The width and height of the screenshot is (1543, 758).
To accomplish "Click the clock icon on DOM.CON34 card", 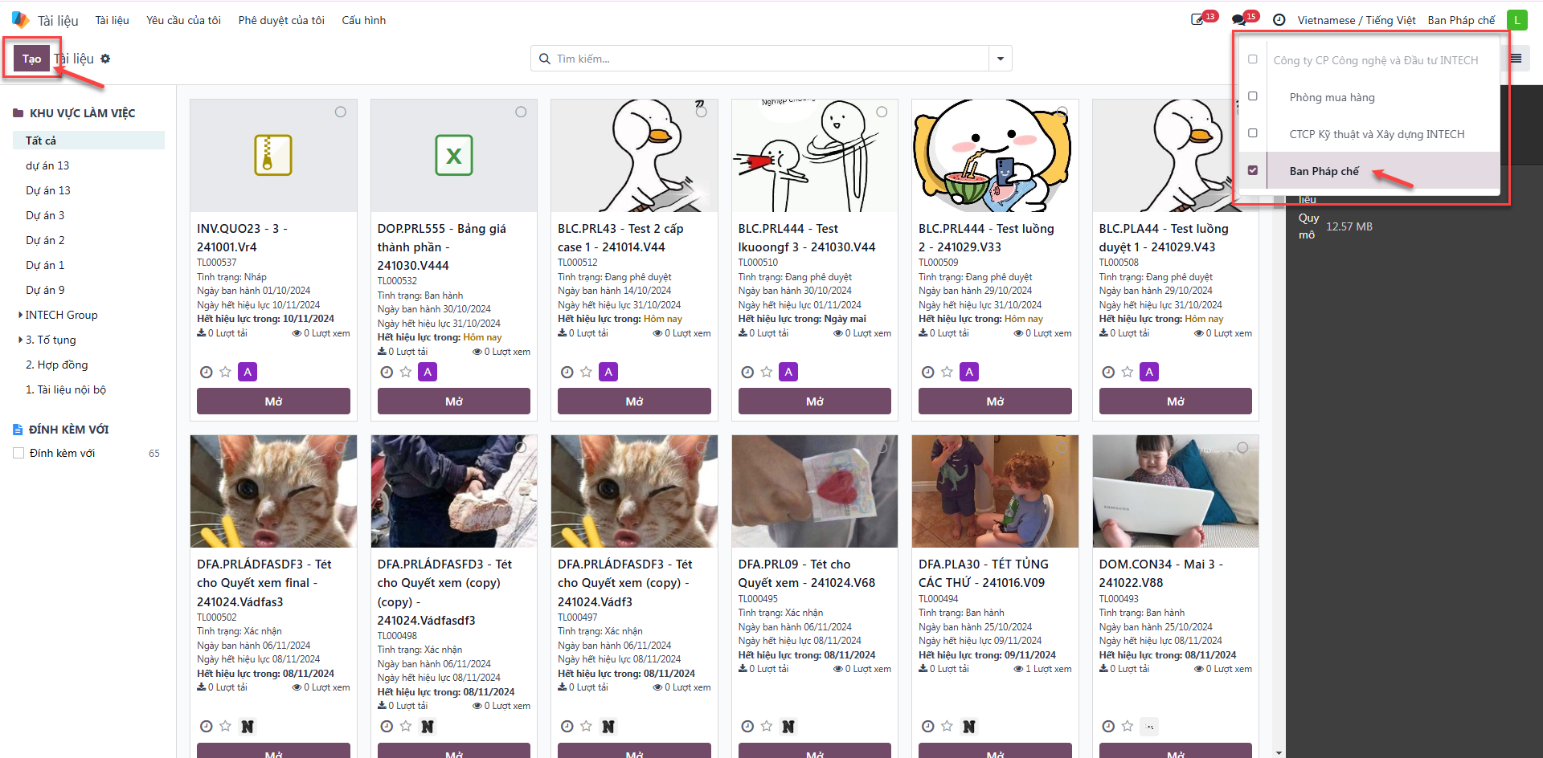I will point(1108,726).
